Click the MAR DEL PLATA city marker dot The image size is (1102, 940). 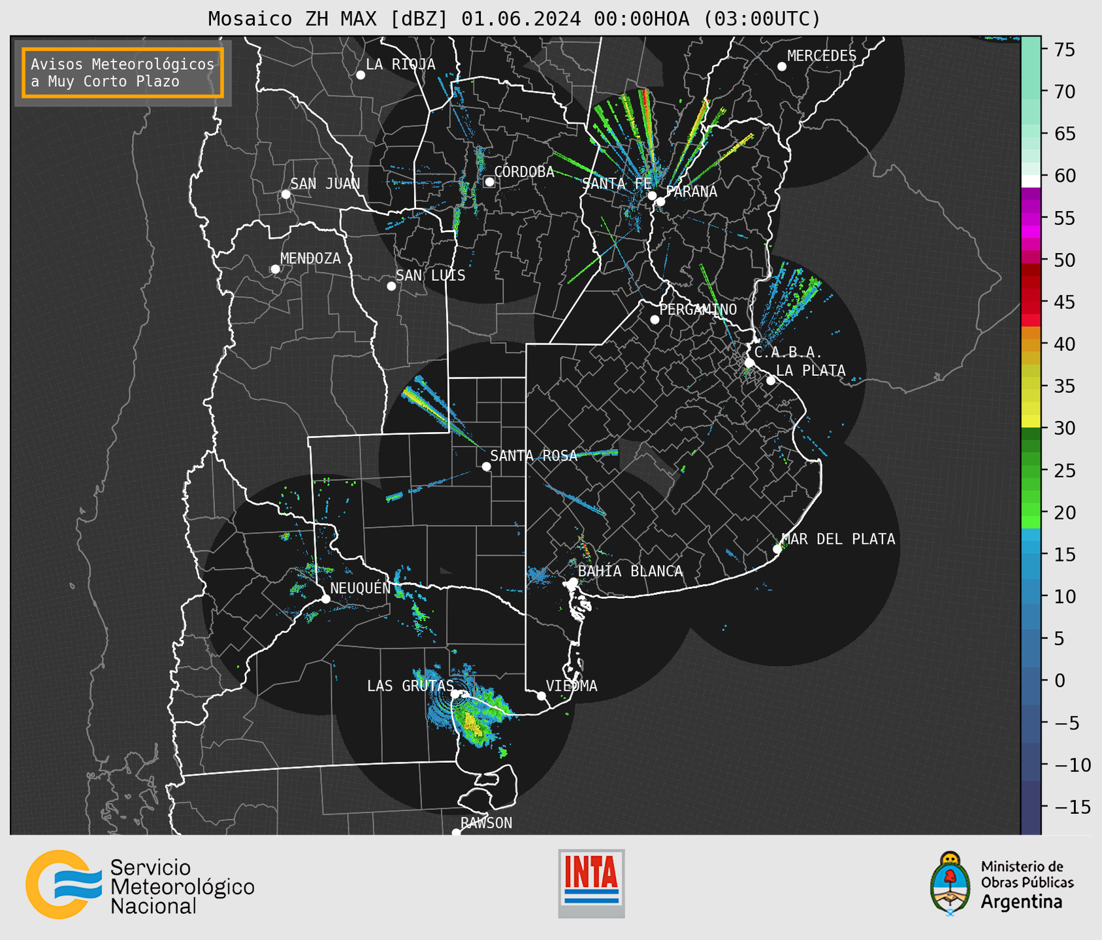pos(777,549)
